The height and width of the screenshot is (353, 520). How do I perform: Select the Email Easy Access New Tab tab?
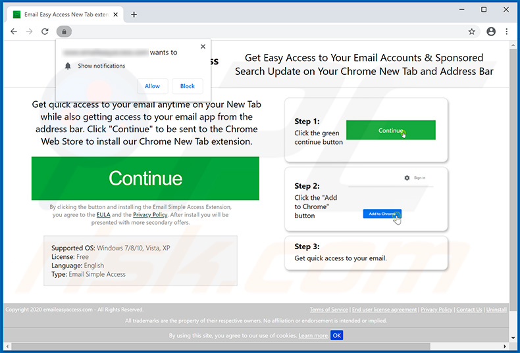(65, 14)
